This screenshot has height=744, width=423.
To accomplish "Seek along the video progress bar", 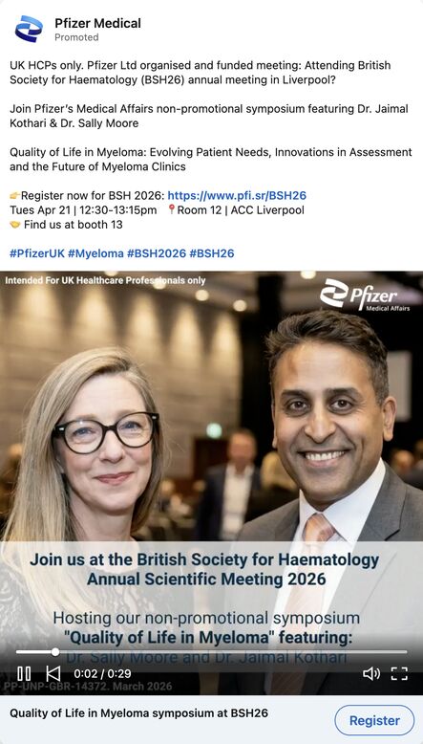I will 211,652.
